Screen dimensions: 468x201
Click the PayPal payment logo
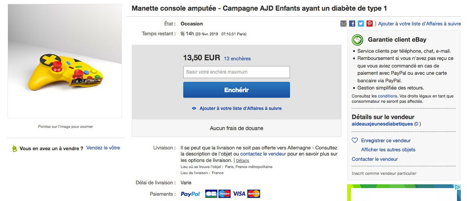coord(190,194)
